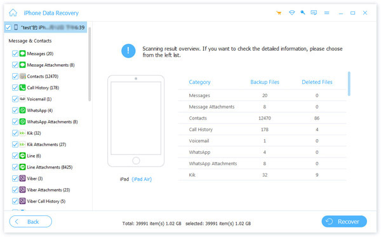The image size is (381, 237).
Task: Open the Call History (178) list entry
Action: [43, 88]
